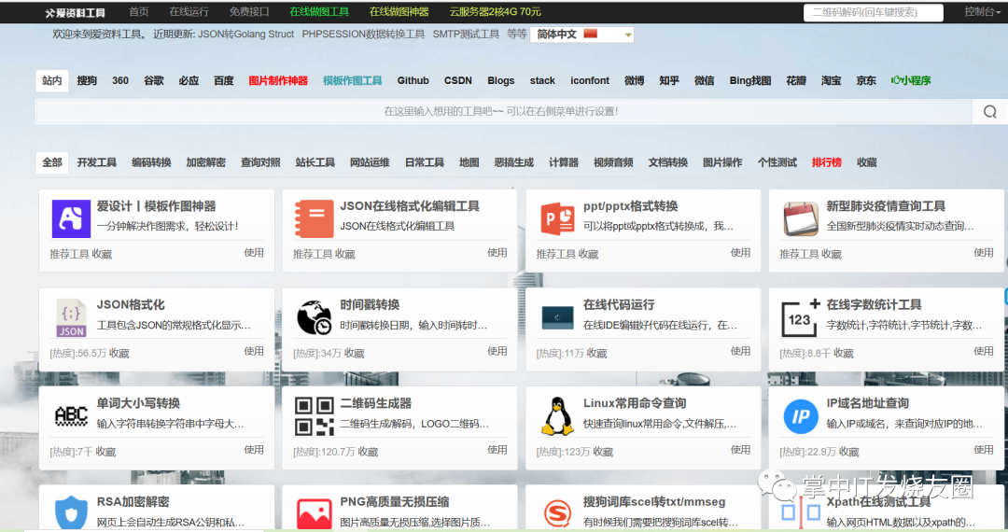Click 使用 on the ppt/pptx格式转换 card
1008x532 pixels.
[x=740, y=253]
